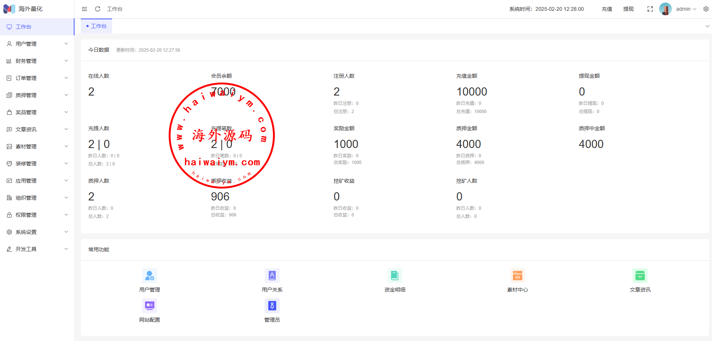Open 素材中心 shortcut icon

coord(517,276)
